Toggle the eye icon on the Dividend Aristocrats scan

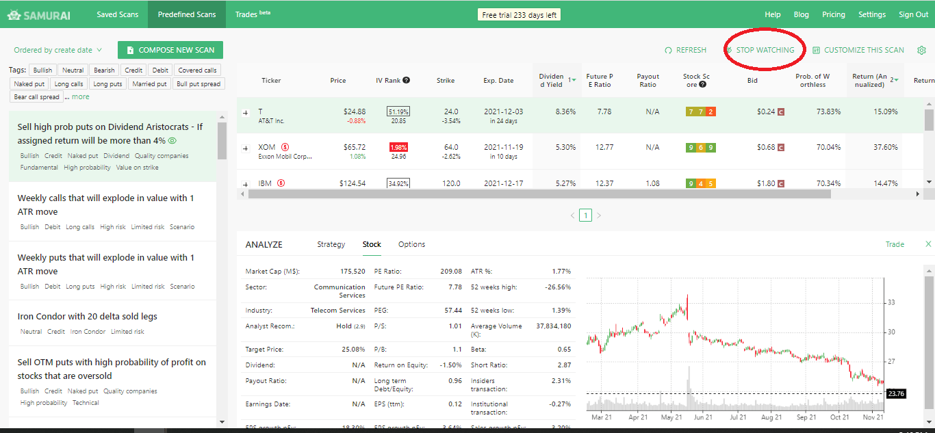pyautogui.click(x=172, y=141)
